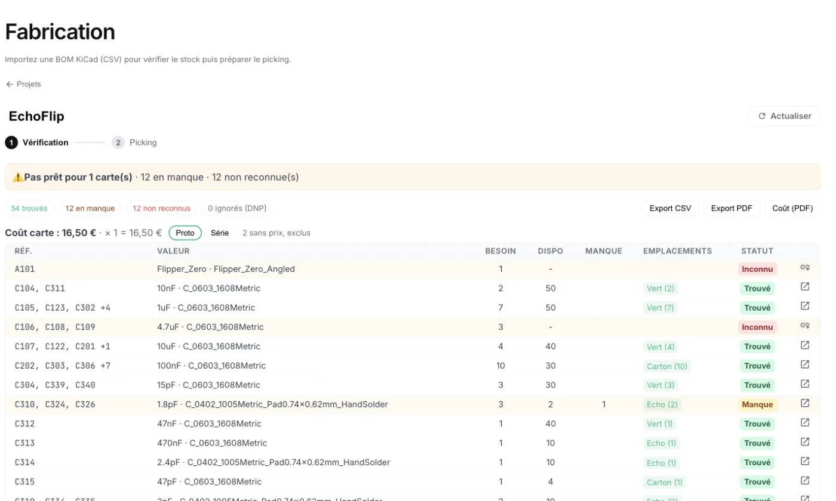This screenshot has height=501, width=836.
Task: Click Vert (3) location tag
Action: tap(660, 385)
